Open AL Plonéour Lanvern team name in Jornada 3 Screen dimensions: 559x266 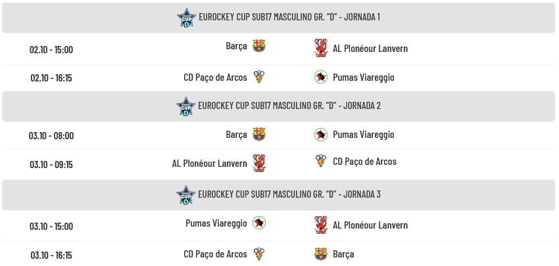pyautogui.click(x=370, y=225)
